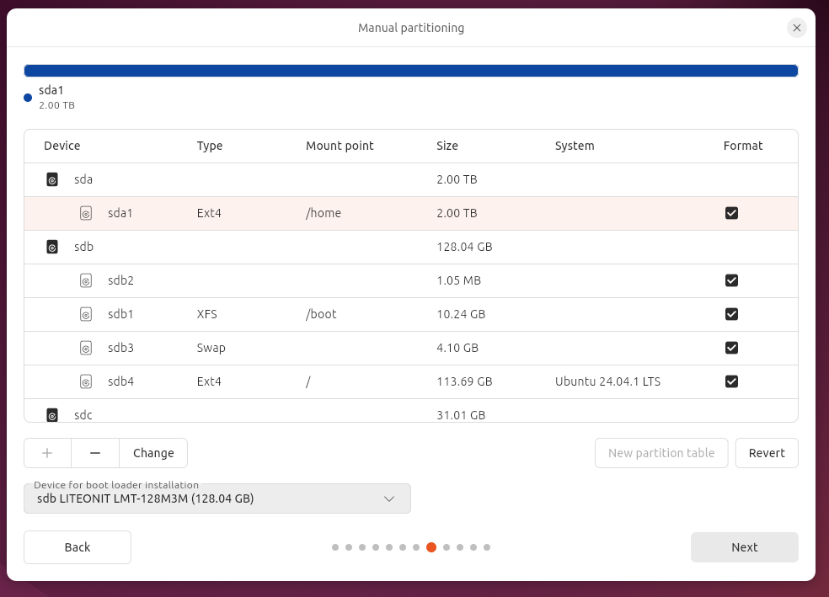Uncheck Format checkbox for sda1
This screenshot has height=597, width=829.
point(731,213)
